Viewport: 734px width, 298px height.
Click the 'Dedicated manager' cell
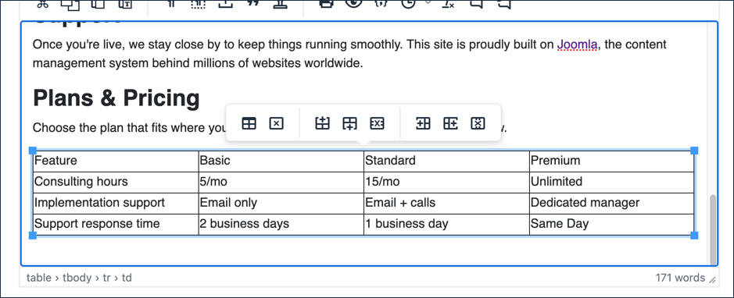611,203
